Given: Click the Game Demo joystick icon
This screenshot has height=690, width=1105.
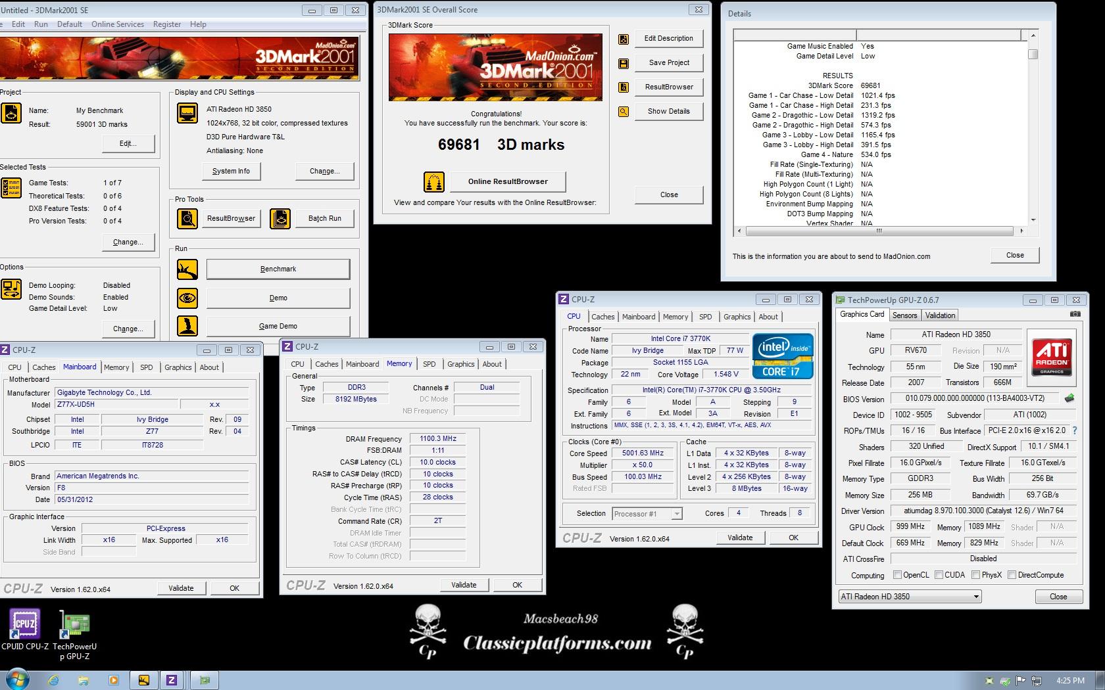Looking at the screenshot, I should [187, 326].
